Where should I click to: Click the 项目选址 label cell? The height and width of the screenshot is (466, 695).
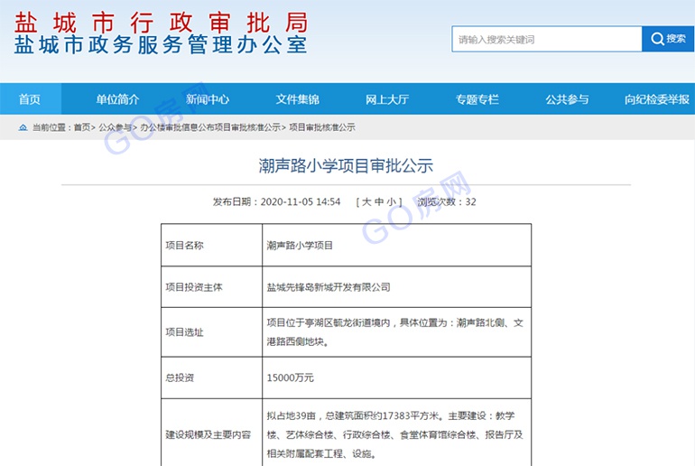pyautogui.click(x=212, y=332)
